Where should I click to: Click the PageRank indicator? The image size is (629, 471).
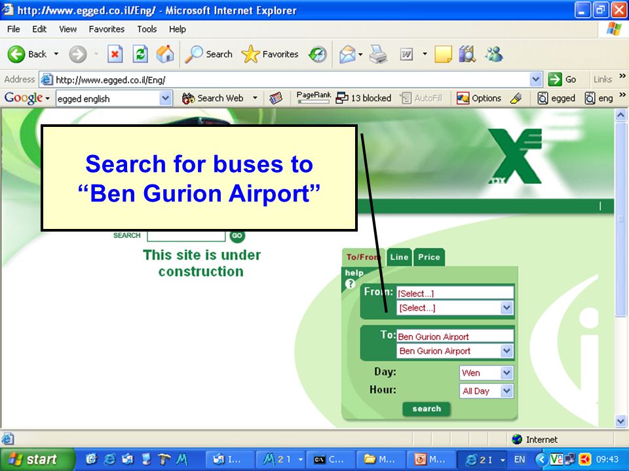(314, 97)
